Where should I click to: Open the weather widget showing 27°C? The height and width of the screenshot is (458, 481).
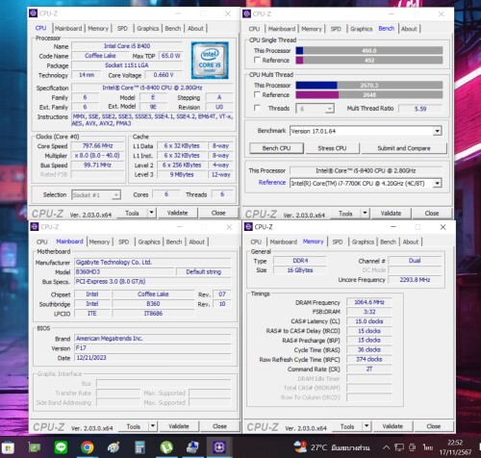[332, 447]
